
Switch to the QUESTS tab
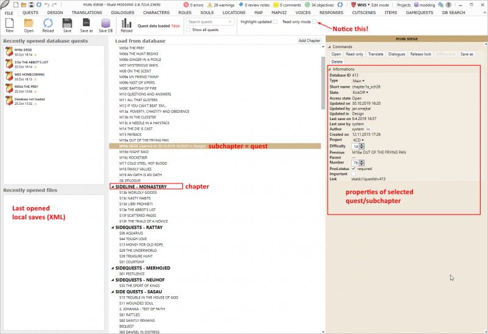pyautogui.click(x=30, y=12)
